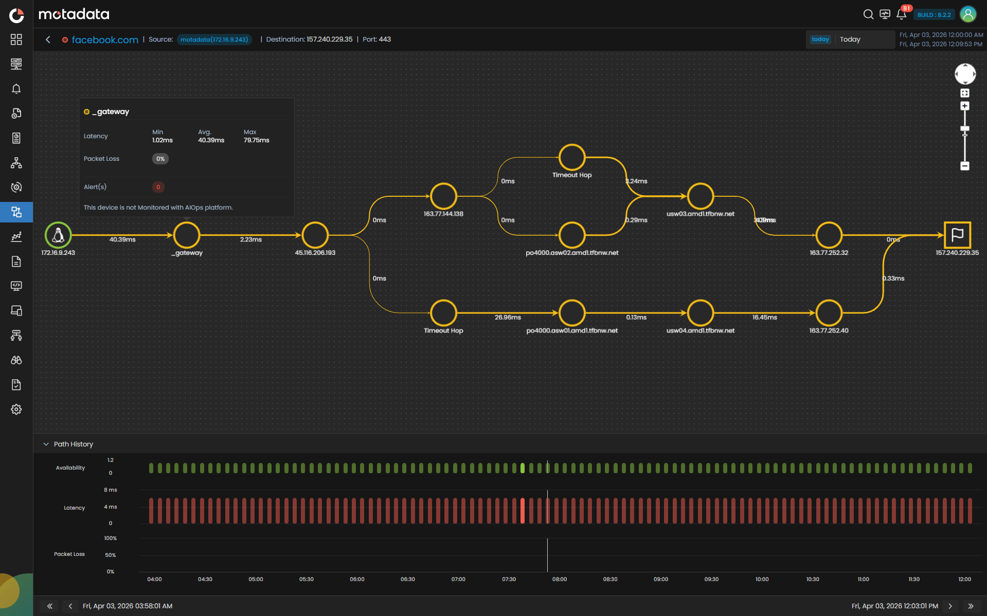Open the settings gear in sidebar
Screen dimensions: 987x616
click(x=16, y=409)
